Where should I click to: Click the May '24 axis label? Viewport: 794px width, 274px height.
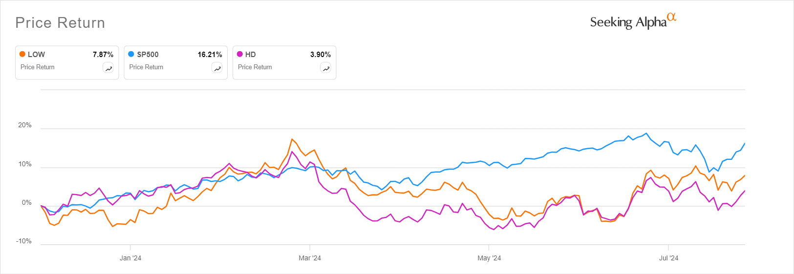pyautogui.click(x=489, y=258)
